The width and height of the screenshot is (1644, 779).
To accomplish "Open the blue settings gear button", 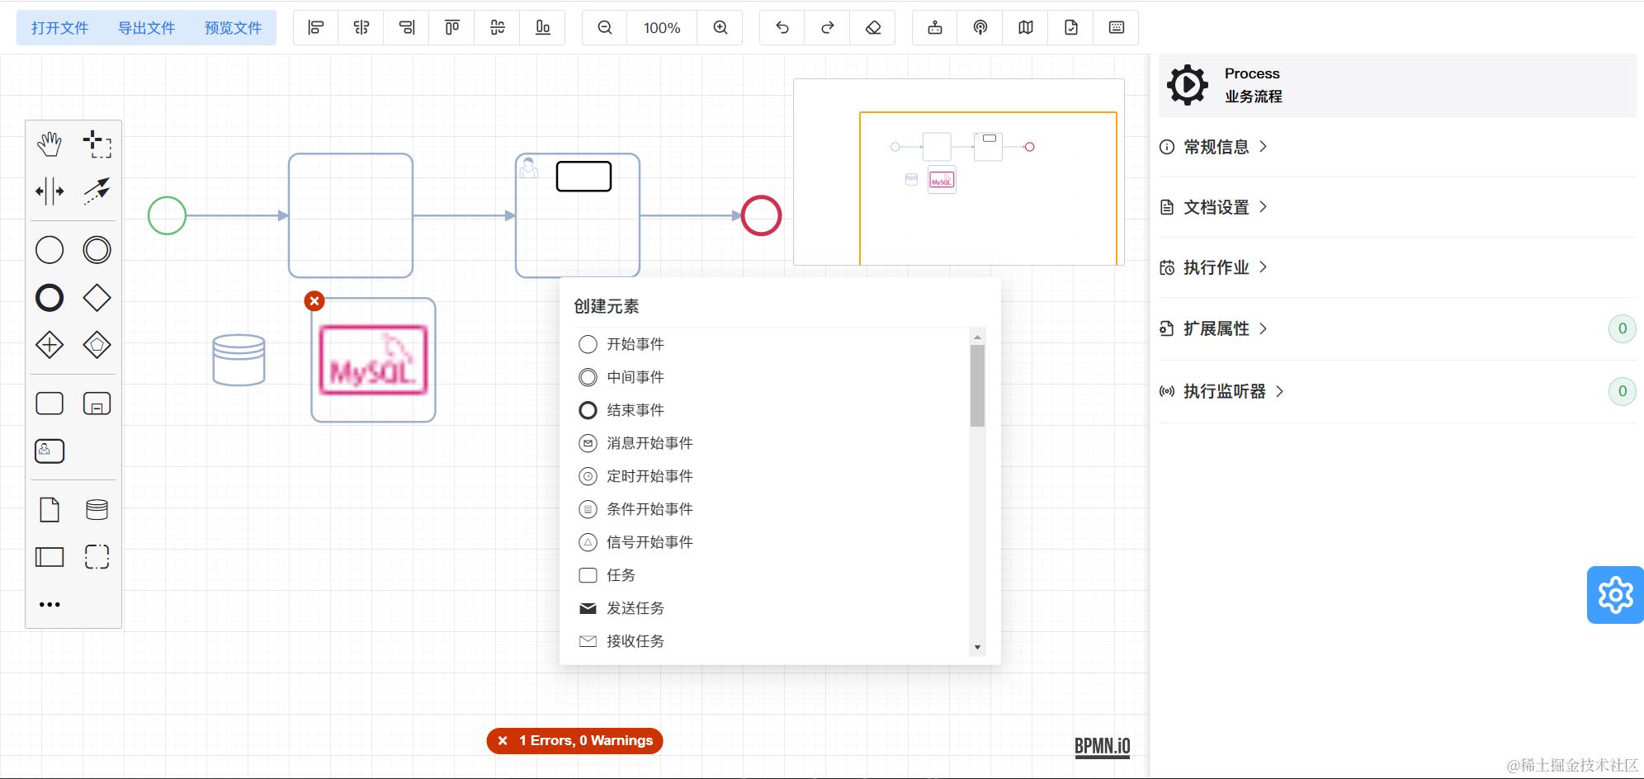I will (x=1615, y=595).
